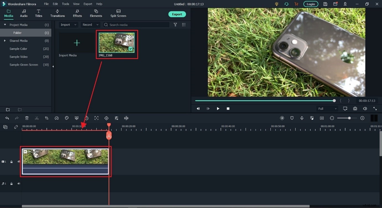Switch to the Transitions tab
The image size is (382, 208).
(x=57, y=13)
